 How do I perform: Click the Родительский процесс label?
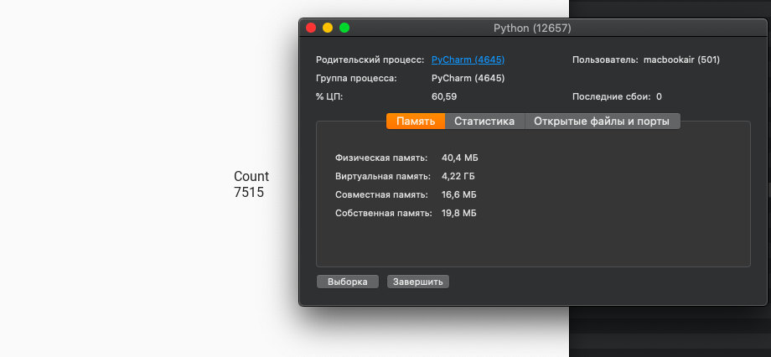(x=370, y=59)
